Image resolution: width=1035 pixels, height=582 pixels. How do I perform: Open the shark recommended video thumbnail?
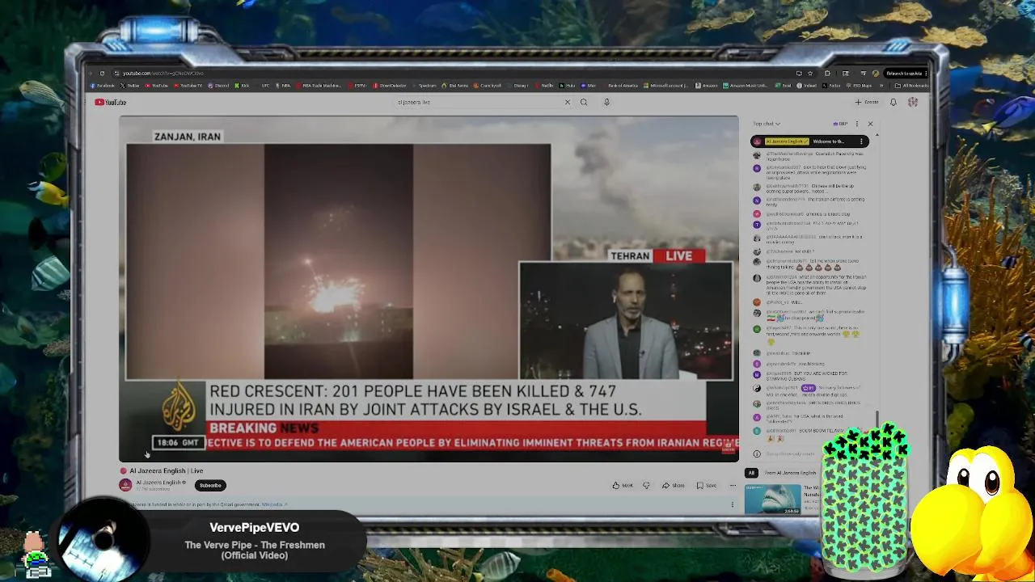pos(772,499)
